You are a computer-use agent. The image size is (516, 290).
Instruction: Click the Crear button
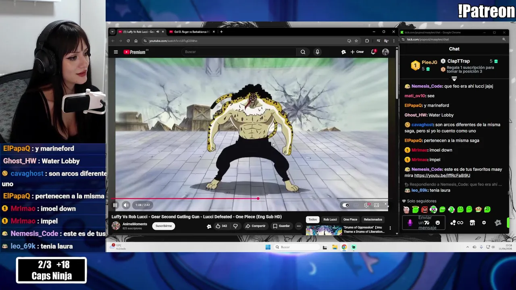[357, 52]
